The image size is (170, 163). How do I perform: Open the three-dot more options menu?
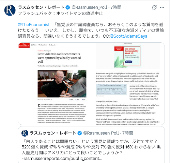click(x=162, y=7)
